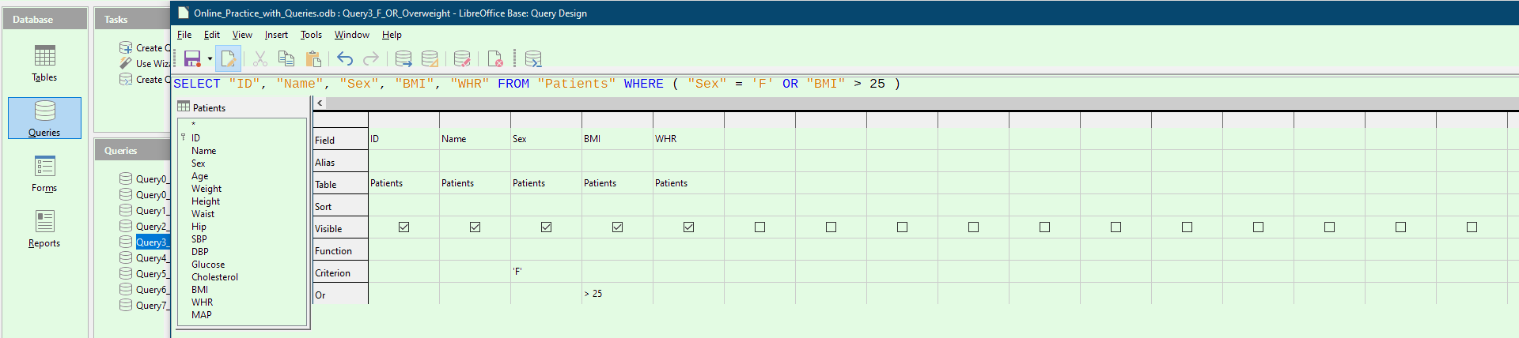Uncheck the Visible checkbox for BMI column
Viewport: 1519px width, 338px height.
pyautogui.click(x=617, y=227)
